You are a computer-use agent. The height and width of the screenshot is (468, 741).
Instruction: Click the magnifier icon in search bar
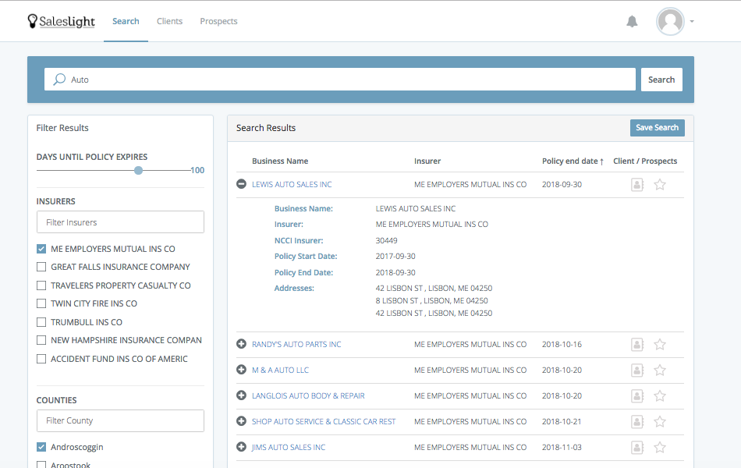click(59, 80)
